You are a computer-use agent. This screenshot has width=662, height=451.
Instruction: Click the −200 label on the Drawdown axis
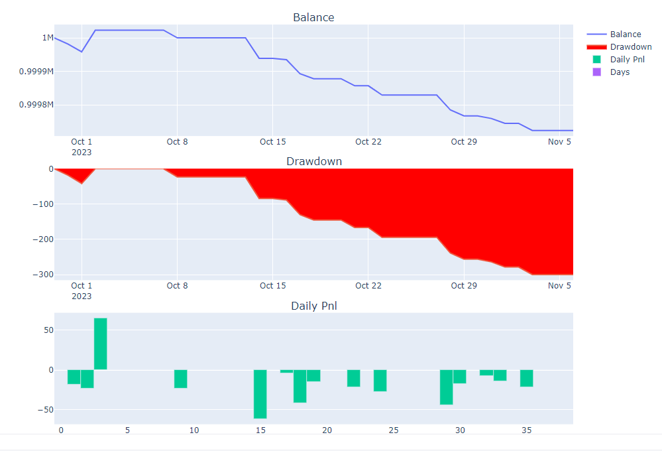[43, 239]
